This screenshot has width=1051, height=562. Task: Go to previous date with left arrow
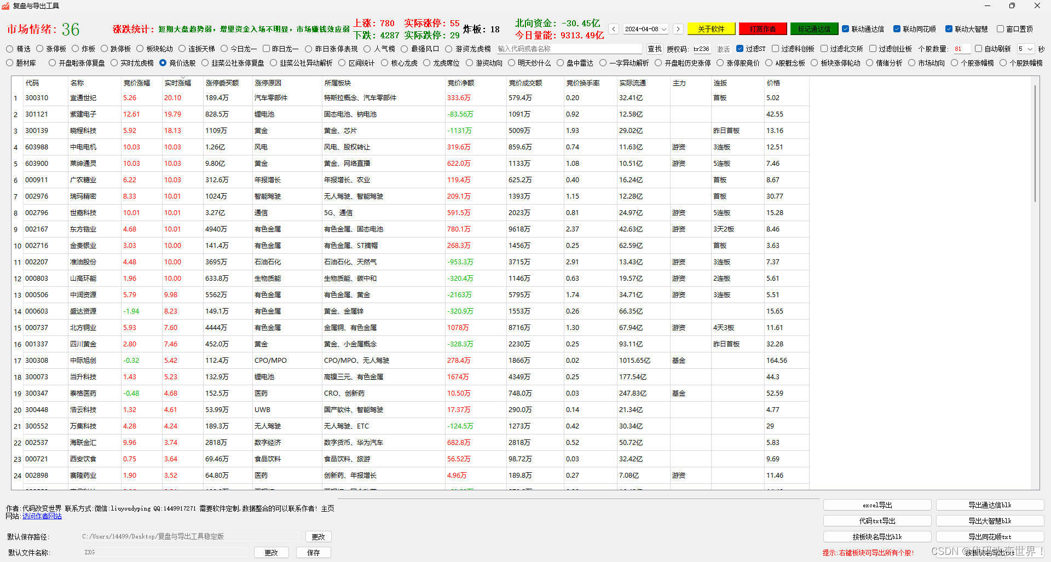(x=614, y=29)
